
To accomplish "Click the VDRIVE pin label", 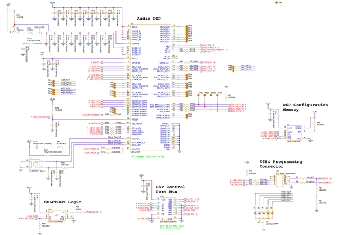I will [x=136, y=43].
